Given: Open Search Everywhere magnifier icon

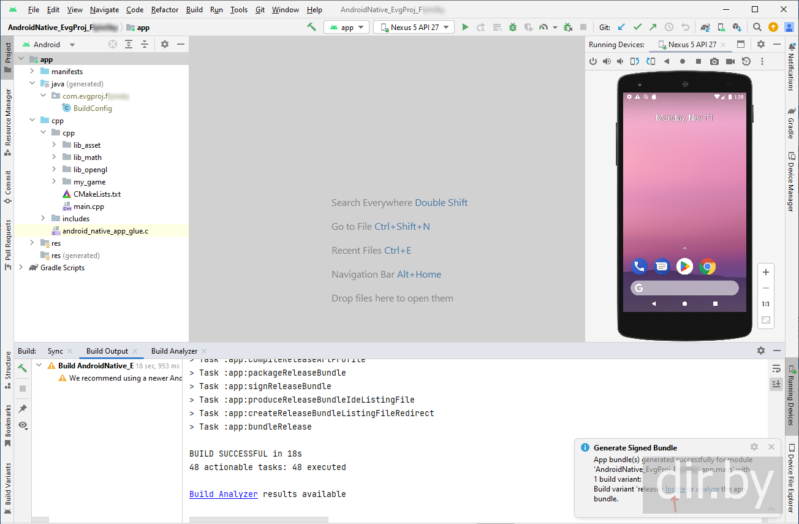Looking at the screenshot, I should point(757,28).
